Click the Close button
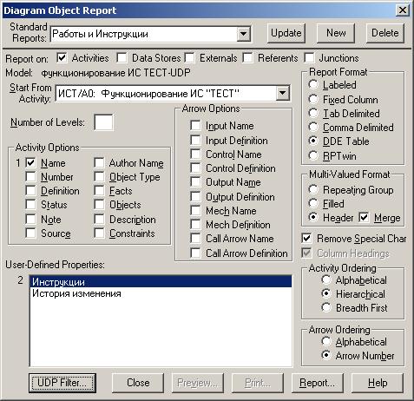This screenshot has width=414, height=401. pos(138,383)
